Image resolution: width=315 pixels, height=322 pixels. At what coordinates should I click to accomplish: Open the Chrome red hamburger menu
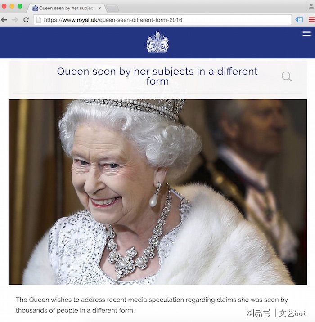(x=312, y=20)
